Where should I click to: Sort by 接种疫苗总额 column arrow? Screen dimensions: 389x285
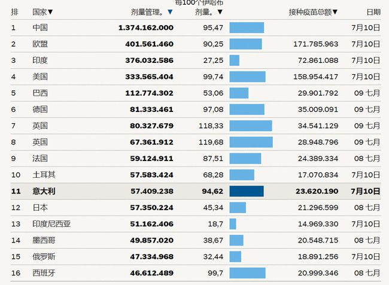pyautogui.click(x=335, y=12)
